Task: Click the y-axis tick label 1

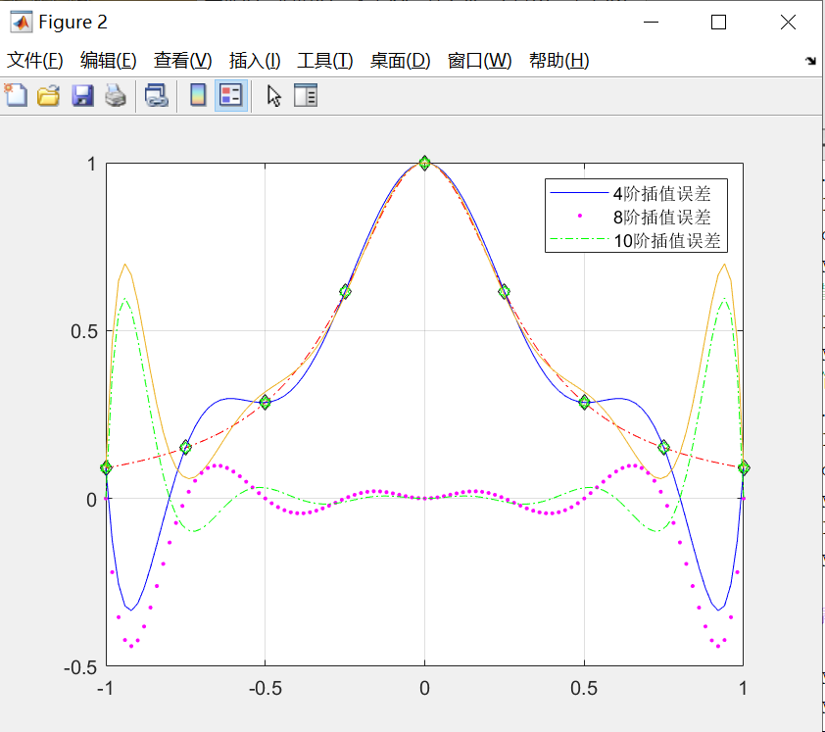Action: point(92,165)
